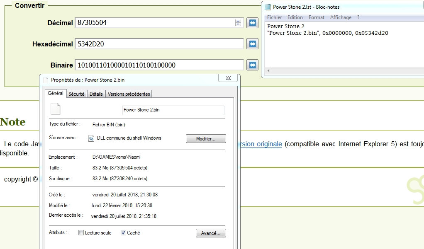This screenshot has height=249, width=424.
Task: Switch to the Détails tab
Action: click(x=96, y=94)
